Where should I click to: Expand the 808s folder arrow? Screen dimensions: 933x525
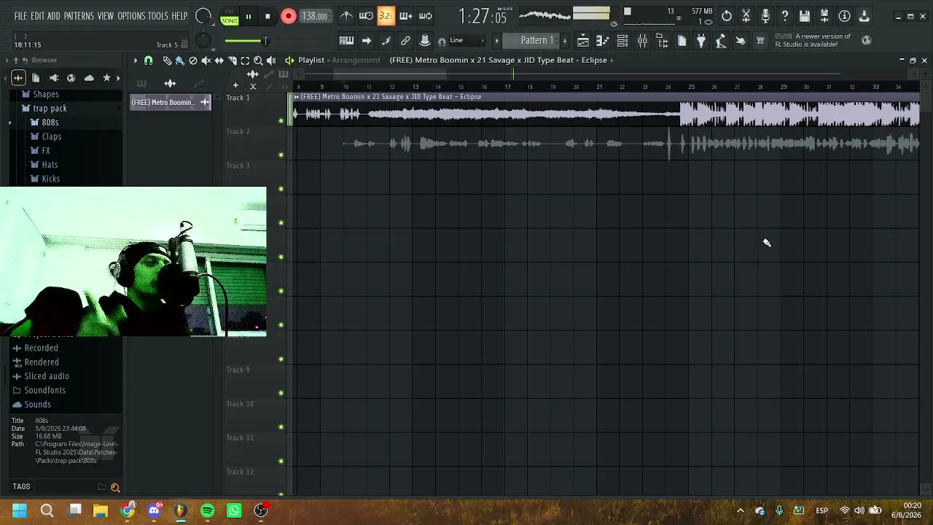[10, 122]
